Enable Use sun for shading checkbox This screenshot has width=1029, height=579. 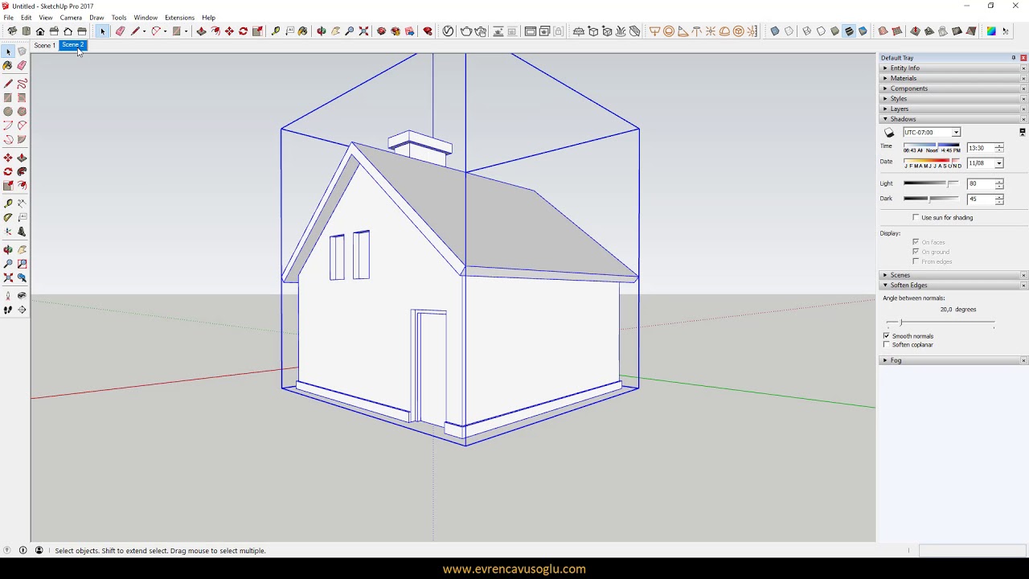tap(916, 218)
